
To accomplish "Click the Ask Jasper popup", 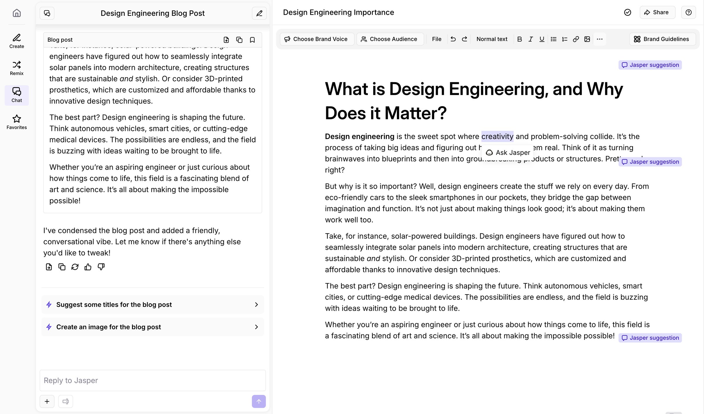I will tap(508, 153).
